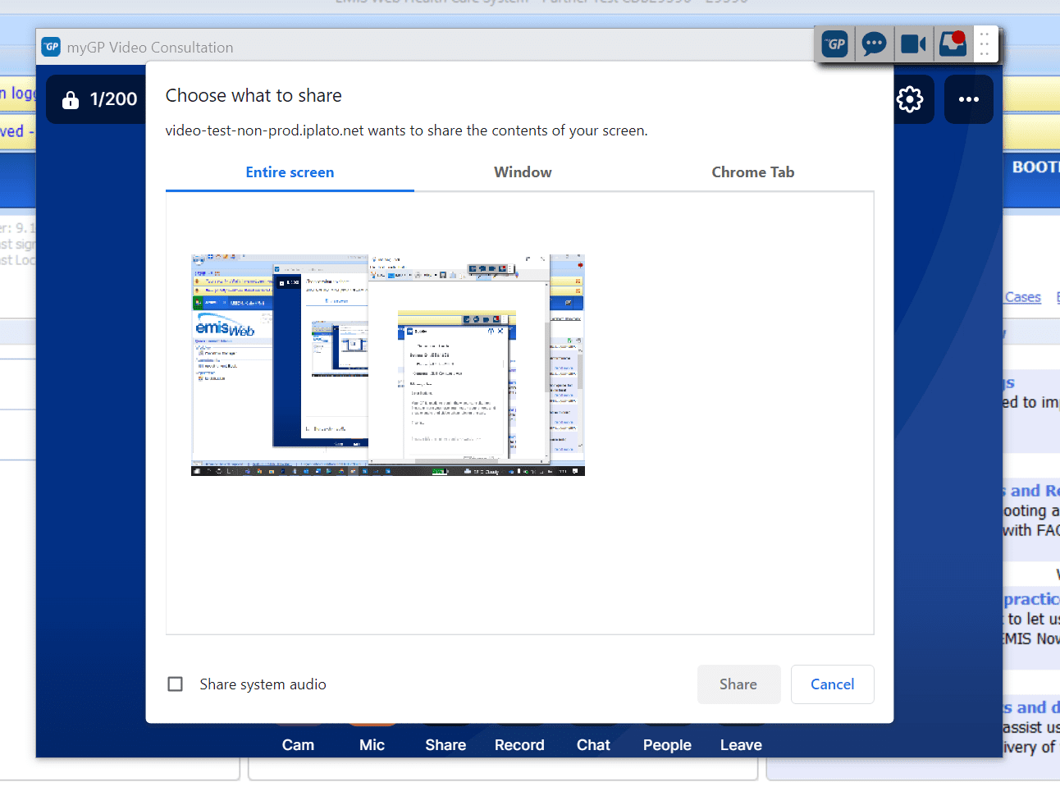Click the 1/200 participant counter
Image resolution: width=1060 pixels, height=787 pixels.
pyautogui.click(x=113, y=99)
